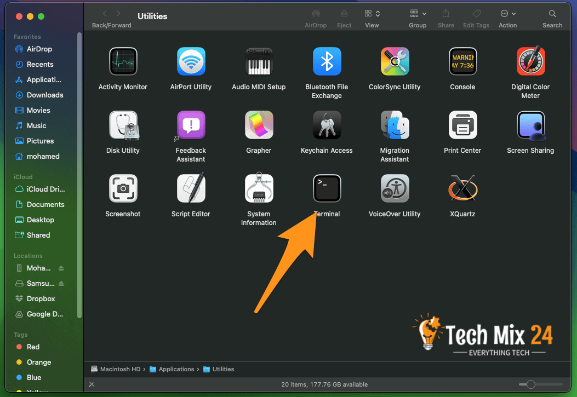Image resolution: width=577 pixels, height=397 pixels.
Task: Open the Group dropdown menu
Action: (x=418, y=14)
